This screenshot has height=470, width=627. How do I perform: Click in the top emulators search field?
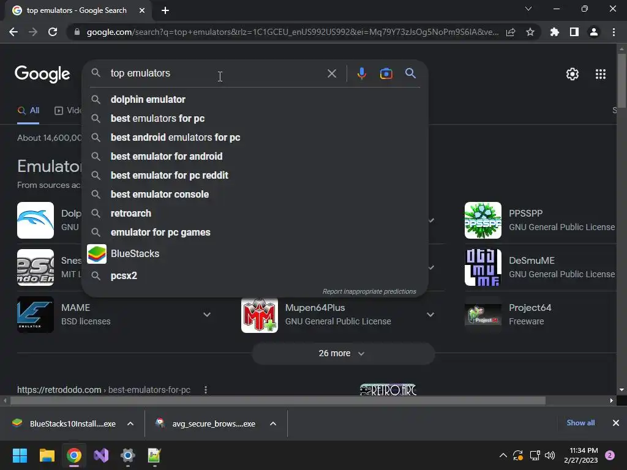[x=216, y=73]
